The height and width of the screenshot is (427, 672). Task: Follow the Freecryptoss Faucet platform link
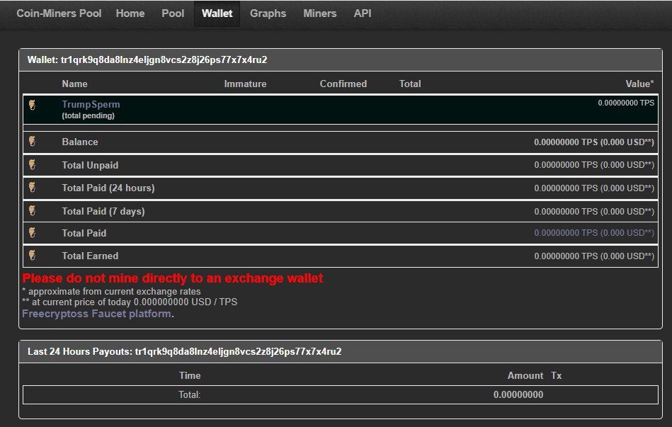96,313
